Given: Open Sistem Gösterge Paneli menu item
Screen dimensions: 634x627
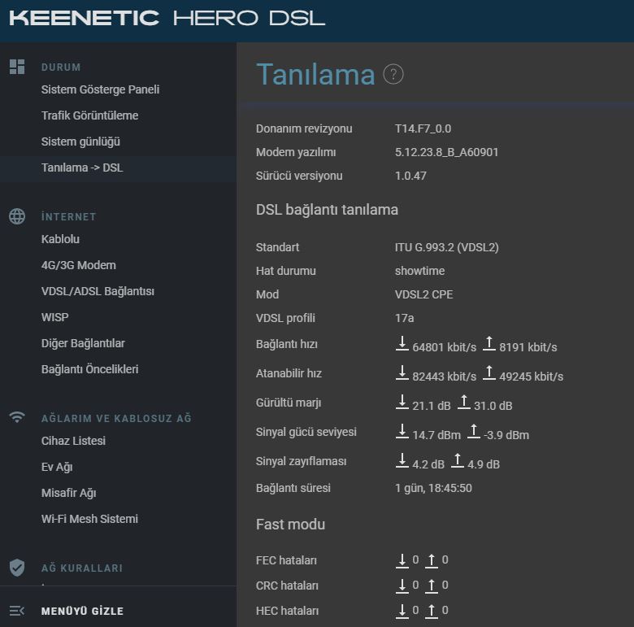Looking at the screenshot, I should coord(100,89).
